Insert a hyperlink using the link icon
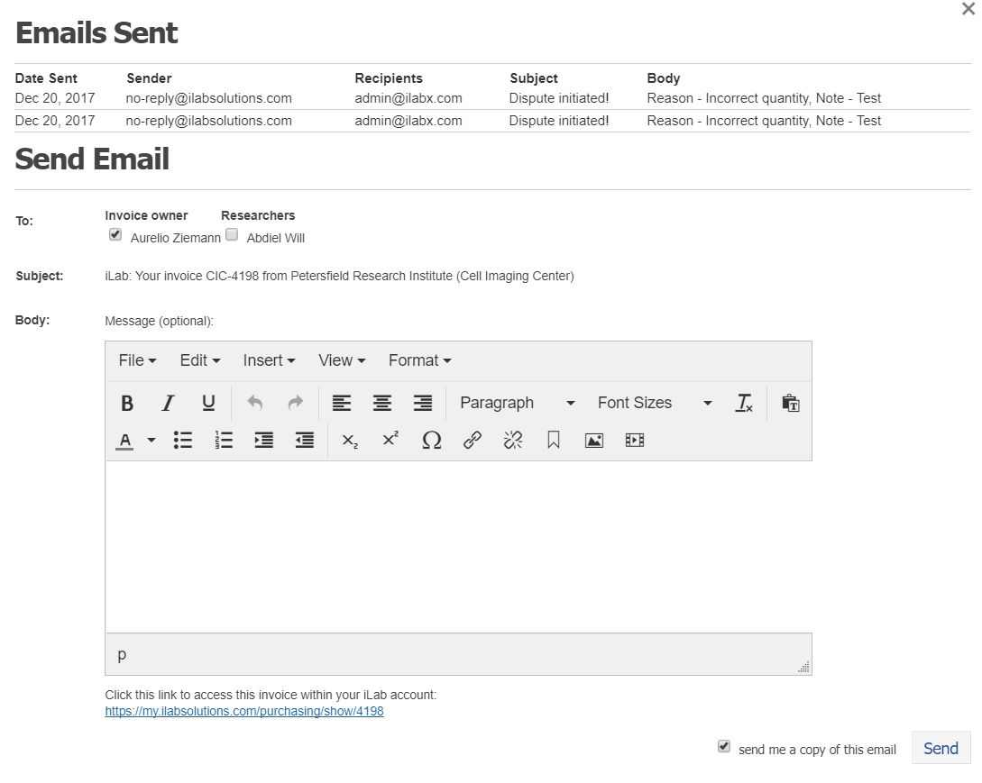The image size is (982, 783). click(473, 440)
